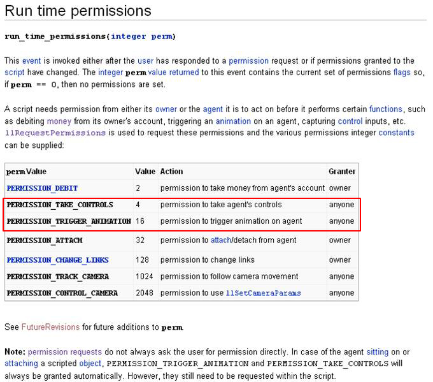Click the integer link in the function signature
Image resolution: width=433 pixels, height=382 pixels.
(129, 36)
